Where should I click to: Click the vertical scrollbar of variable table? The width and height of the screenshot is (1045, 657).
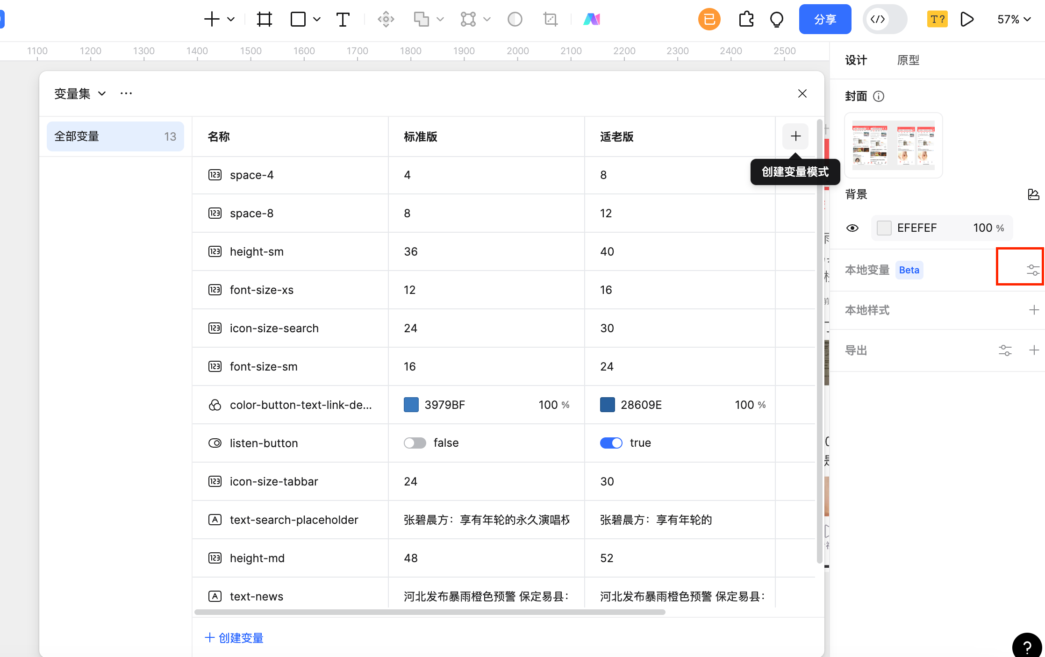point(819,341)
